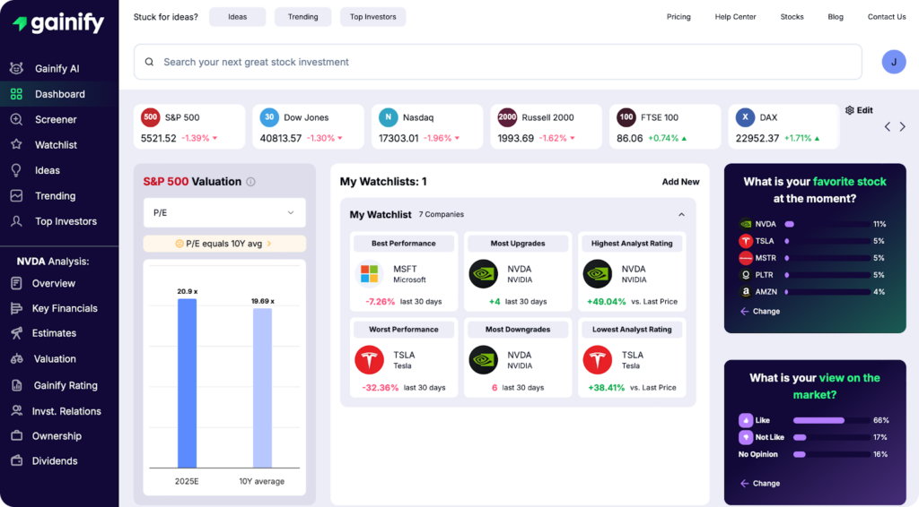Select the Dashboard grid icon

pyautogui.click(x=16, y=93)
